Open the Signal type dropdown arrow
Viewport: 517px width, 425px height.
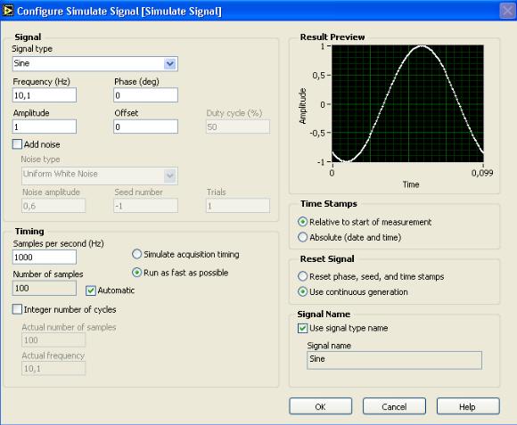[170, 63]
